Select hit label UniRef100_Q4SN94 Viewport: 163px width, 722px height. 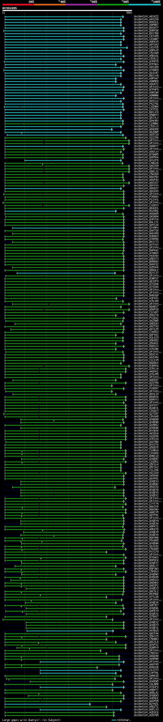(x=146, y=217)
